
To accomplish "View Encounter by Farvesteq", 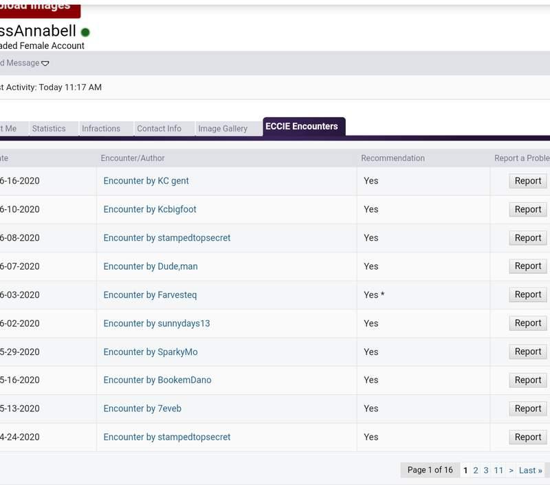I will [x=150, y=295].
